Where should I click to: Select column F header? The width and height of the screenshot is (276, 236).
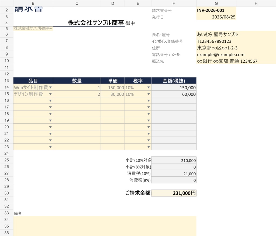click(x=174, y=3)
